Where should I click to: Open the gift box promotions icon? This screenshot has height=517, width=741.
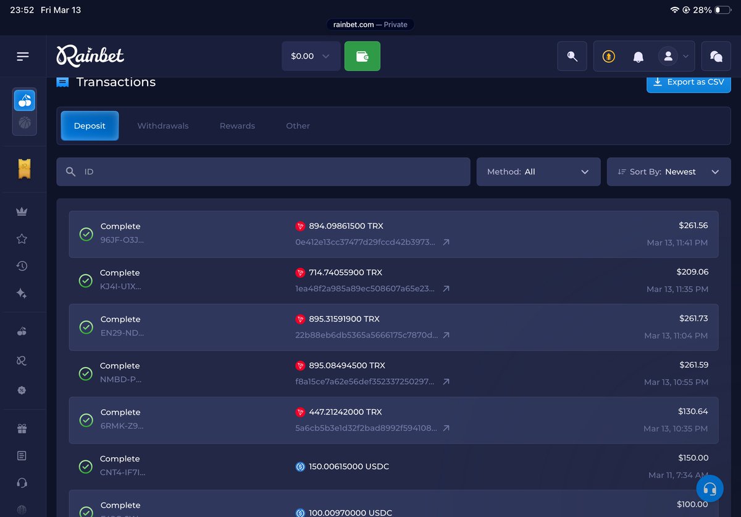tap(22, 429)
